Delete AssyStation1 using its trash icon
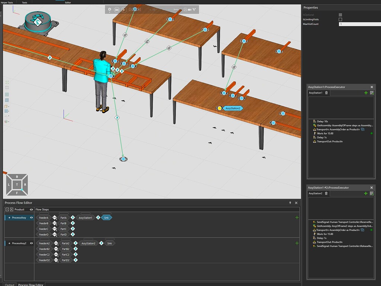The image size is (381, 286). tap(327, 93)
